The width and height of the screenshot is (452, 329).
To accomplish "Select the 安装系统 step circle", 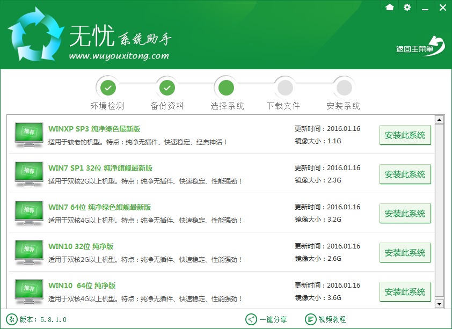I will coord(344,88).
